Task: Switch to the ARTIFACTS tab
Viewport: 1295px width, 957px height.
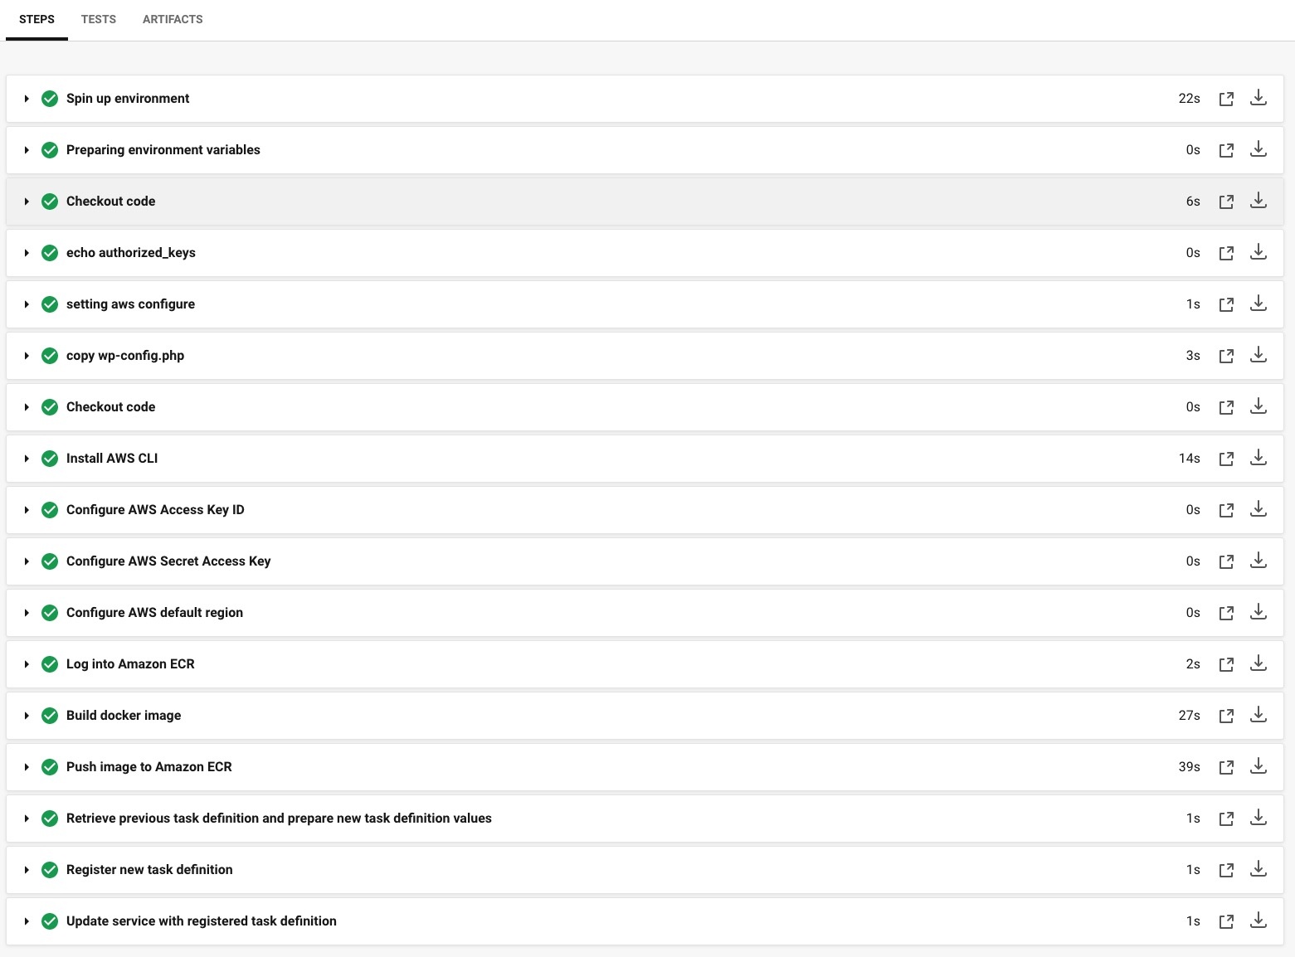Action: (173, 19)
